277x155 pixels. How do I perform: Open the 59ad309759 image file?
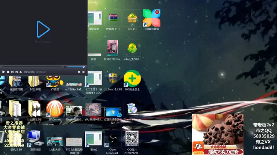point(74,113)
